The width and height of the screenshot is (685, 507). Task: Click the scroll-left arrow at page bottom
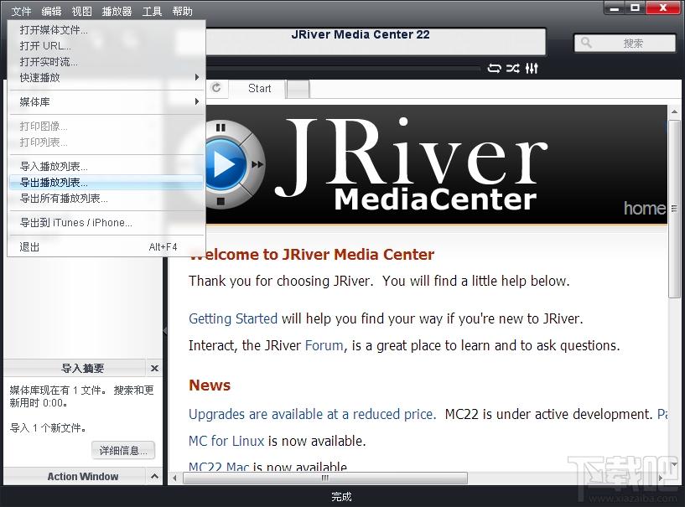[174, 478]
